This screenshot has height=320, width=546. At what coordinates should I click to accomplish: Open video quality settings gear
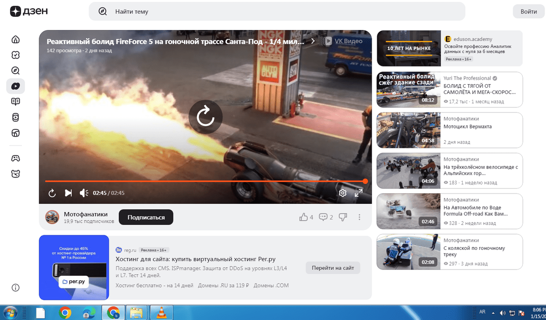[x=343, y=193]
